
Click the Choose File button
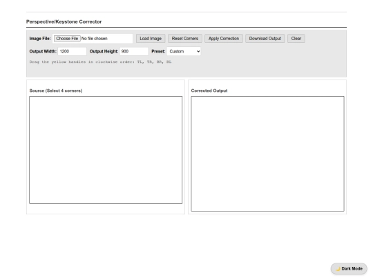coord(67,39)
